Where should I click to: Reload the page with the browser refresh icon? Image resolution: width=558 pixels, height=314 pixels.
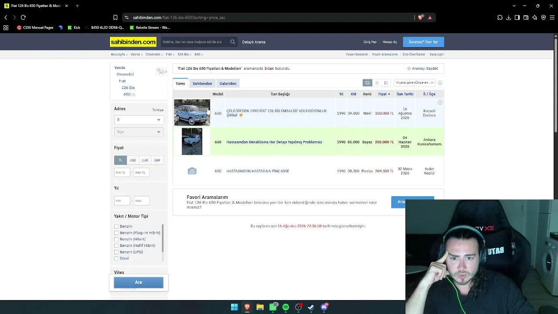(x=23, y=17)
